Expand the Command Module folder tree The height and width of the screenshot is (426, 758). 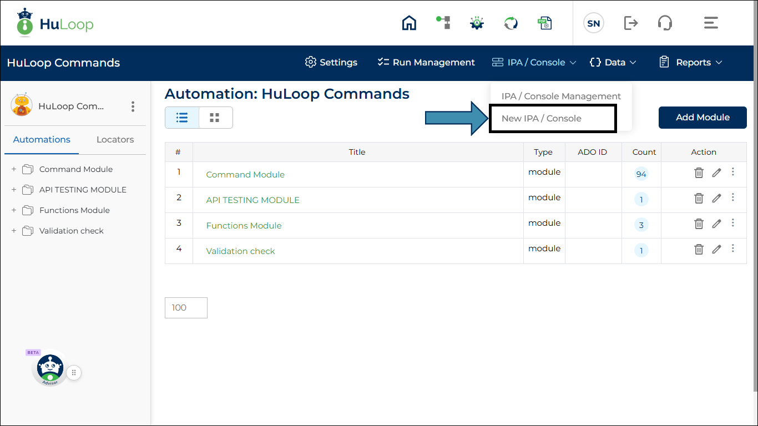(13, 169)
